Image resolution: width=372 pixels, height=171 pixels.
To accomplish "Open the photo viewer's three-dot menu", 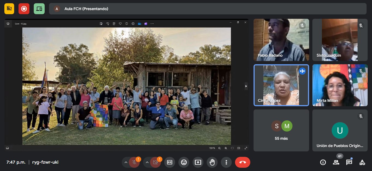I will click(x=152, y=24).
